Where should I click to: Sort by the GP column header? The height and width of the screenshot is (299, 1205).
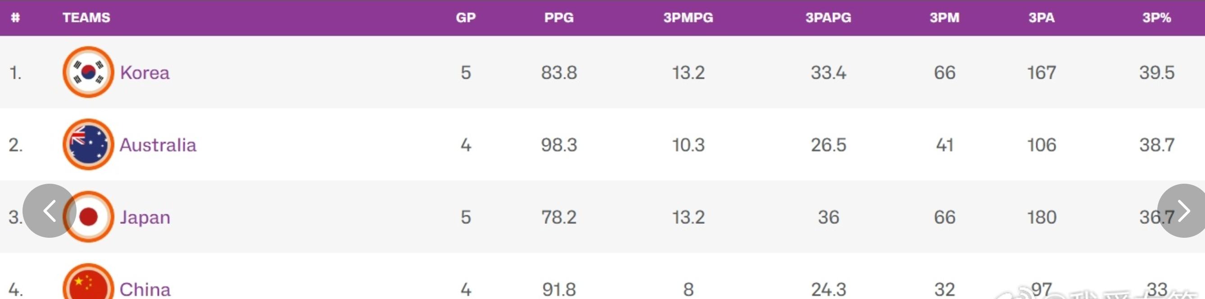click(x=466, y=18)
